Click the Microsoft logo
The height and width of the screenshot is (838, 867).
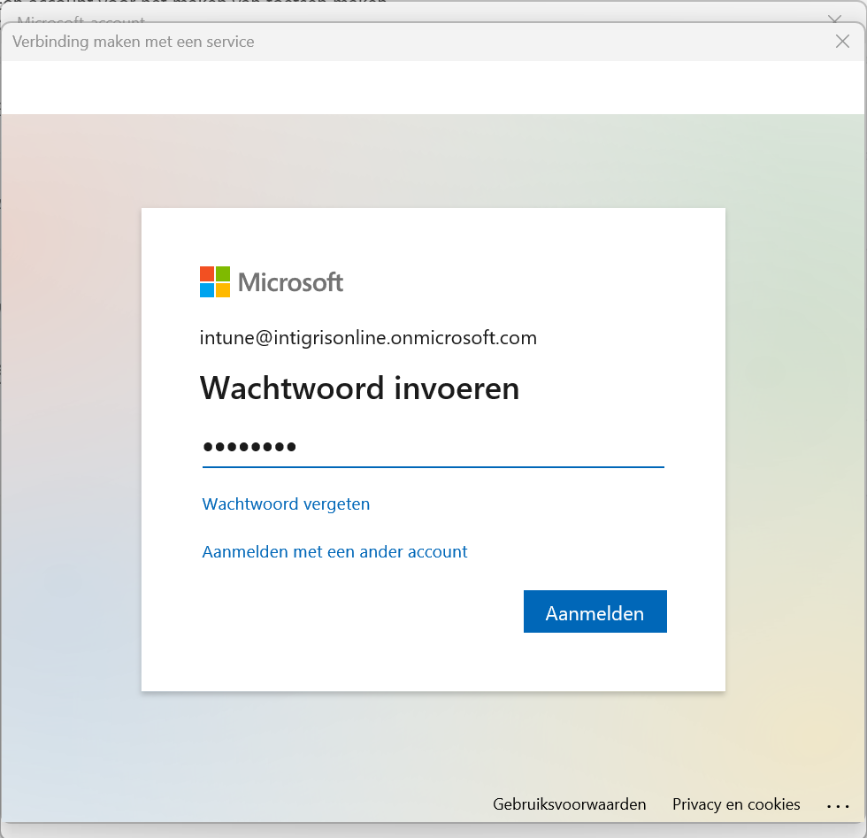pyautogui.click(x=272, y=281)
